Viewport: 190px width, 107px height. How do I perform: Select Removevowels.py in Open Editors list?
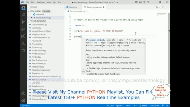44,18
